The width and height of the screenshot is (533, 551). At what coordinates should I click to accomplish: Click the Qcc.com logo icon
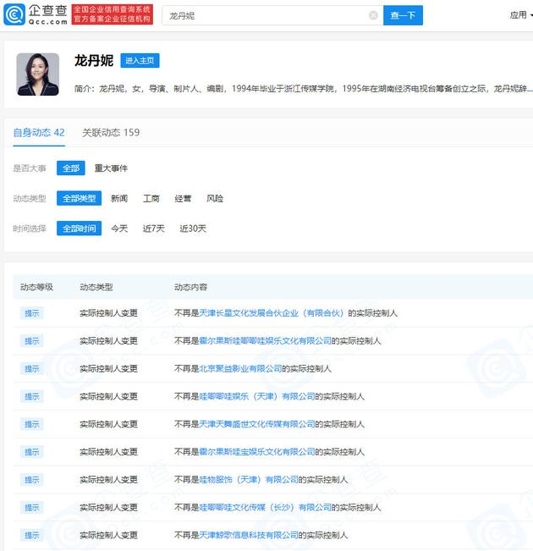point(14,15)
